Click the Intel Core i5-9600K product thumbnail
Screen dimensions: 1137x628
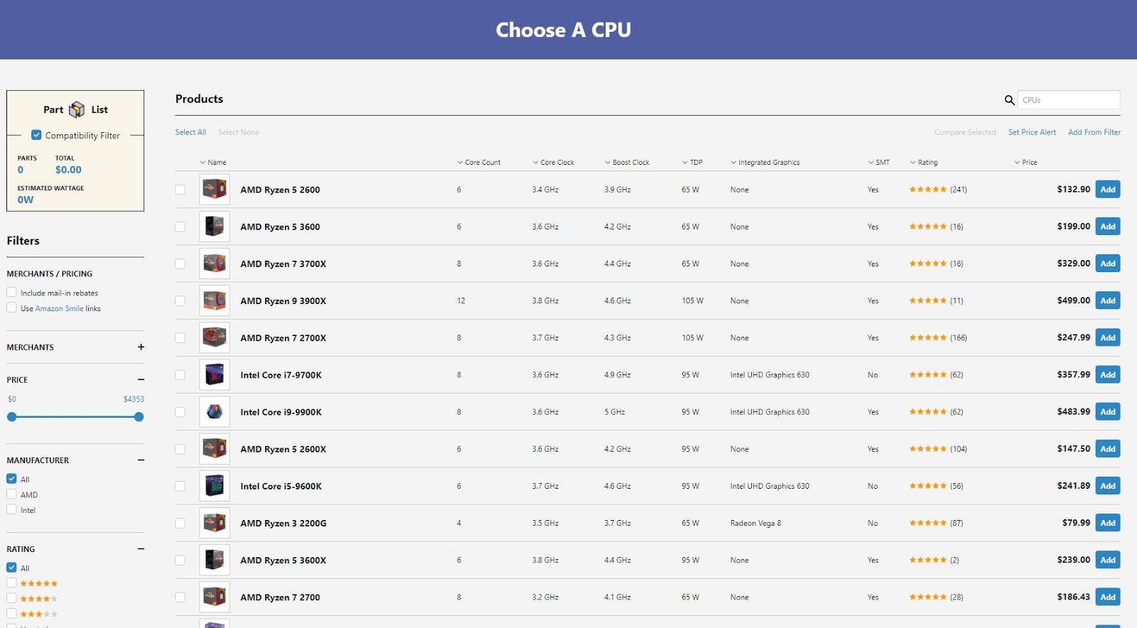click(214, 486)
